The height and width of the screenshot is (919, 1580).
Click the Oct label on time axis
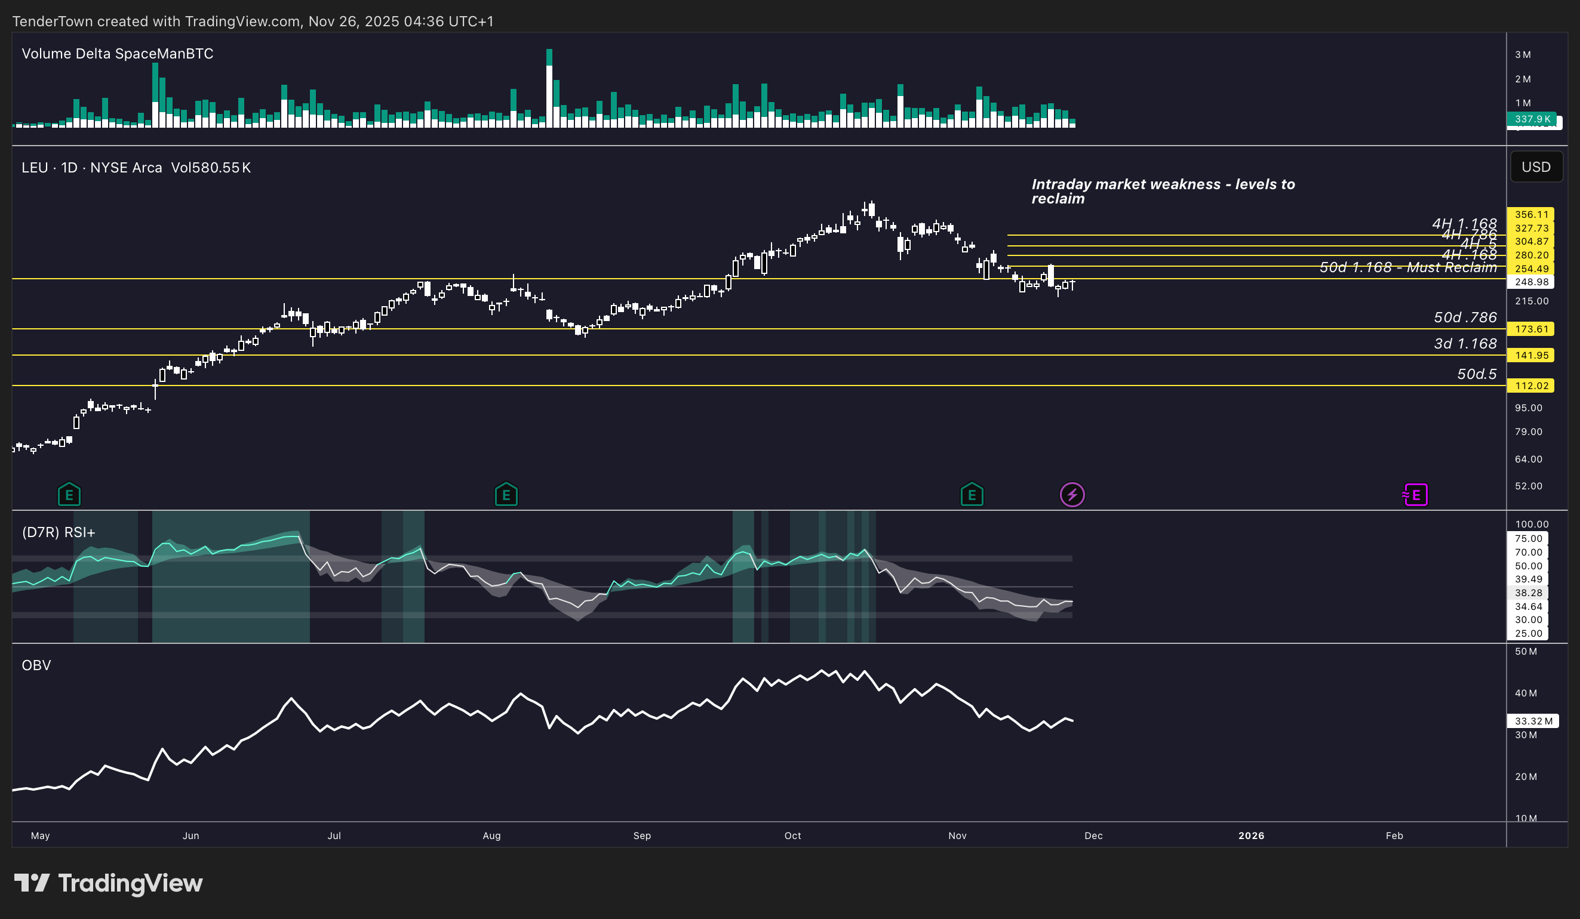[x=792, y=835]
